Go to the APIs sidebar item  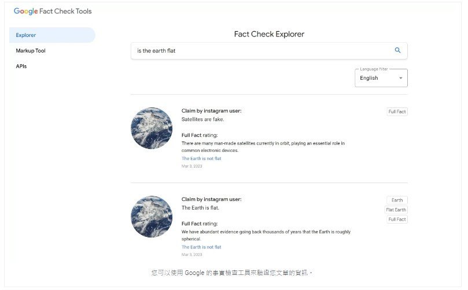pyautogui.click(x=21, y=66)
